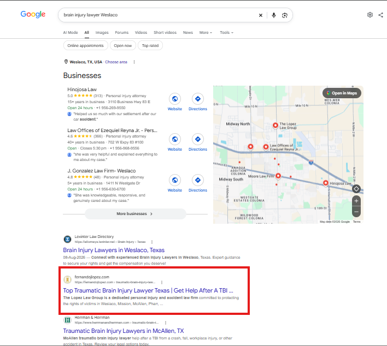The width and height of the screenshot is (387, 346).
Task: Click The Lopez Law Group map pin
Action: coord(275,126)
